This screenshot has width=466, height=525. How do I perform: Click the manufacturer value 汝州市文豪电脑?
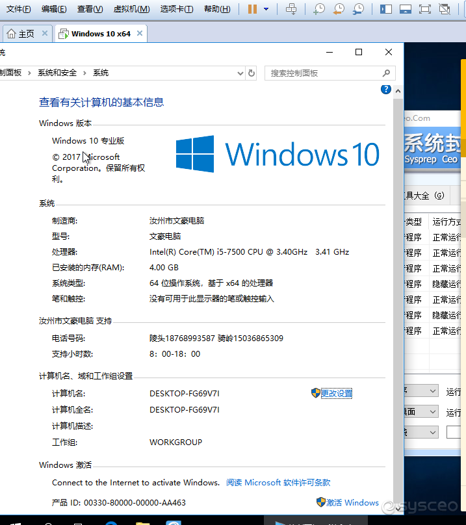click(x=177, y=221)
